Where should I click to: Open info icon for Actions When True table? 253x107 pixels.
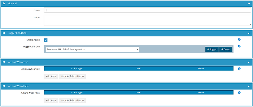coord(239,69)
